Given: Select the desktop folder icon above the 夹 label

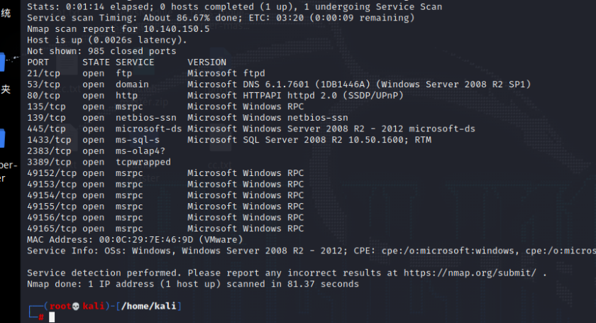Looking at the screenshot, I should click(x=4, y=62).
